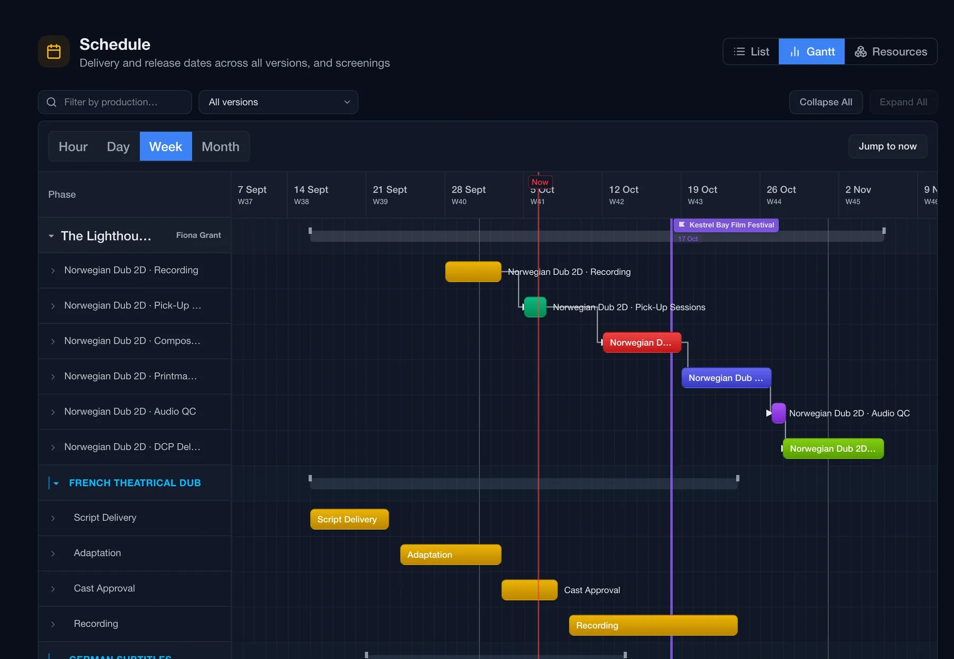
Task: Expand Norwegian Dub 2D · Recording row
Action: (53, 271)
